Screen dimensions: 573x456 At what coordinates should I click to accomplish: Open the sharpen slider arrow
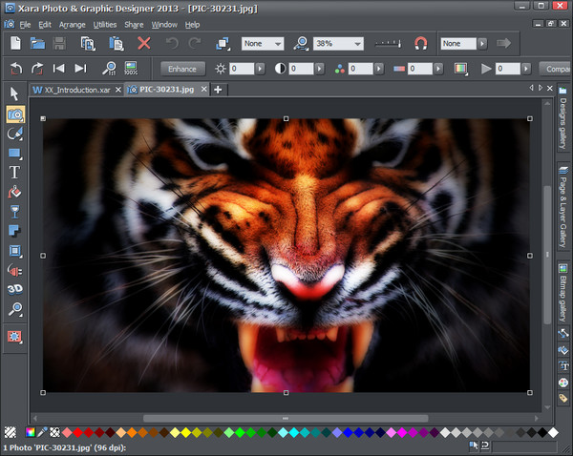(526, 69)
